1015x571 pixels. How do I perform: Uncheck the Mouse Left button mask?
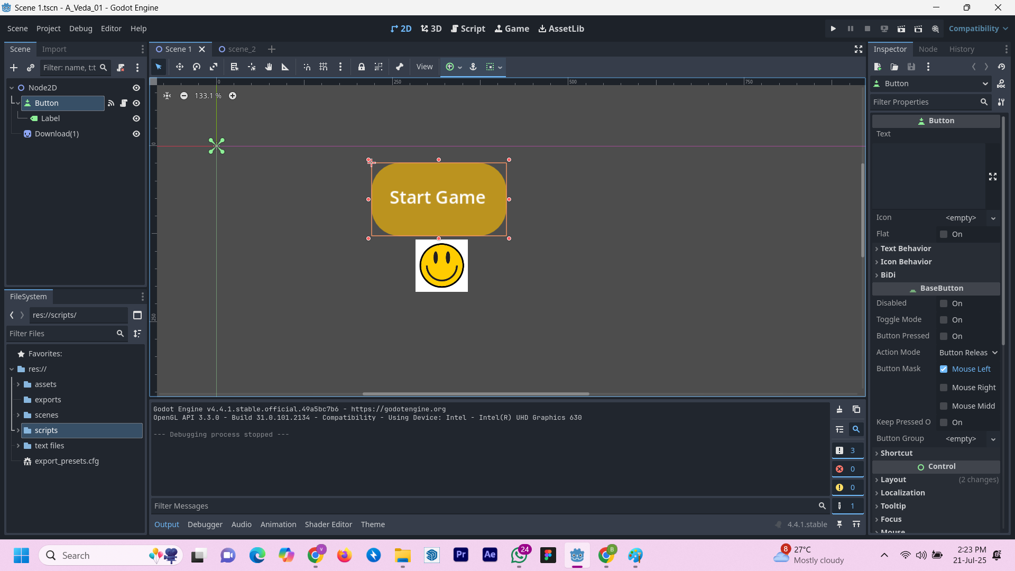[x=944, y=369]
